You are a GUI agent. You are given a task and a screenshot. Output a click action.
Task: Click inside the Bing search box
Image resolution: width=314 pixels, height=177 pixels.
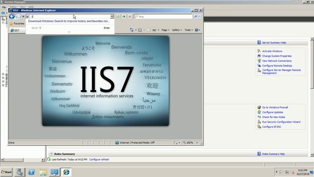click(163, 16)
